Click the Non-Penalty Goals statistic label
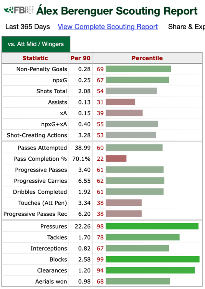The image size is (205, 289). (42, 69)
